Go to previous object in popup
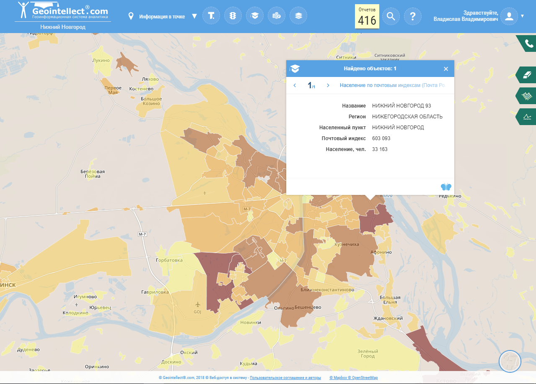This screenshot has height=384, width=536. coord(295,85)
